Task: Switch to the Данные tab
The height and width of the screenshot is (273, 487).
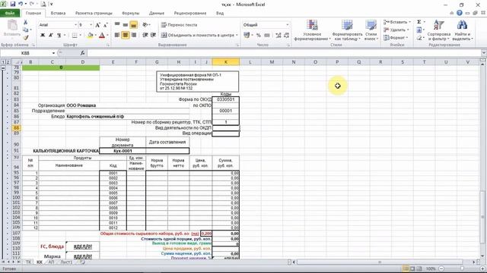Action: click(157, 13)
